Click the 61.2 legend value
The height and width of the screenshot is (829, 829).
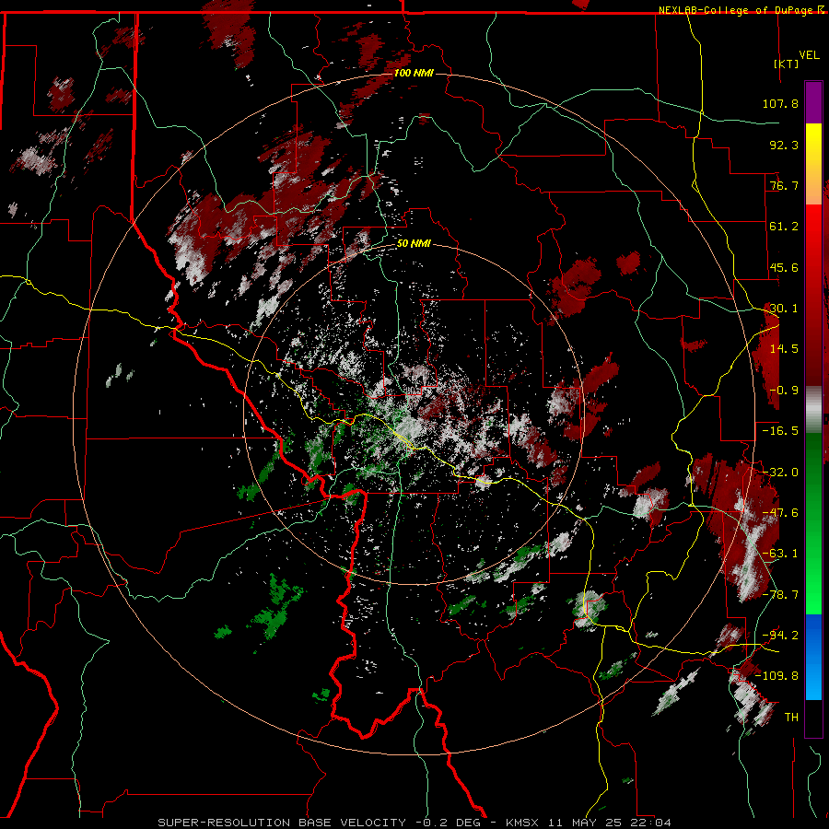pyautogui.click(x=784, y=227)
